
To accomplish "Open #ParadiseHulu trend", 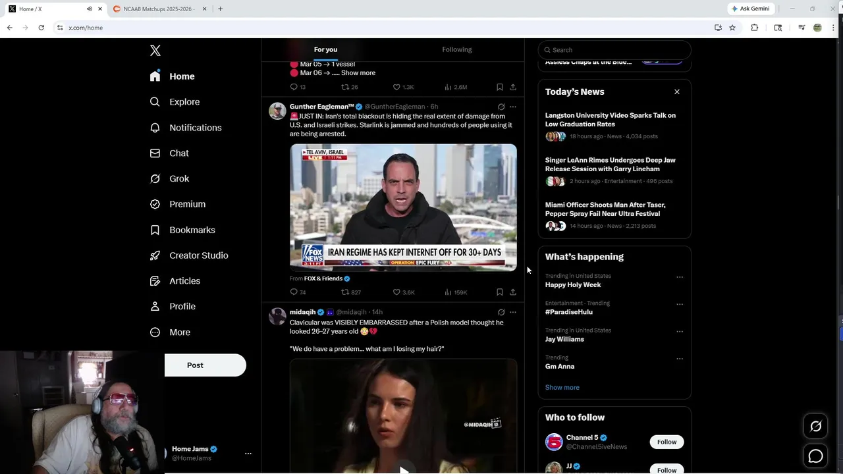I will coord(569,312).
